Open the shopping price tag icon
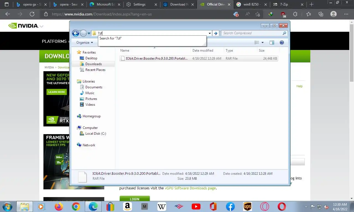The image size is (354, 212). tap(236, 14)
